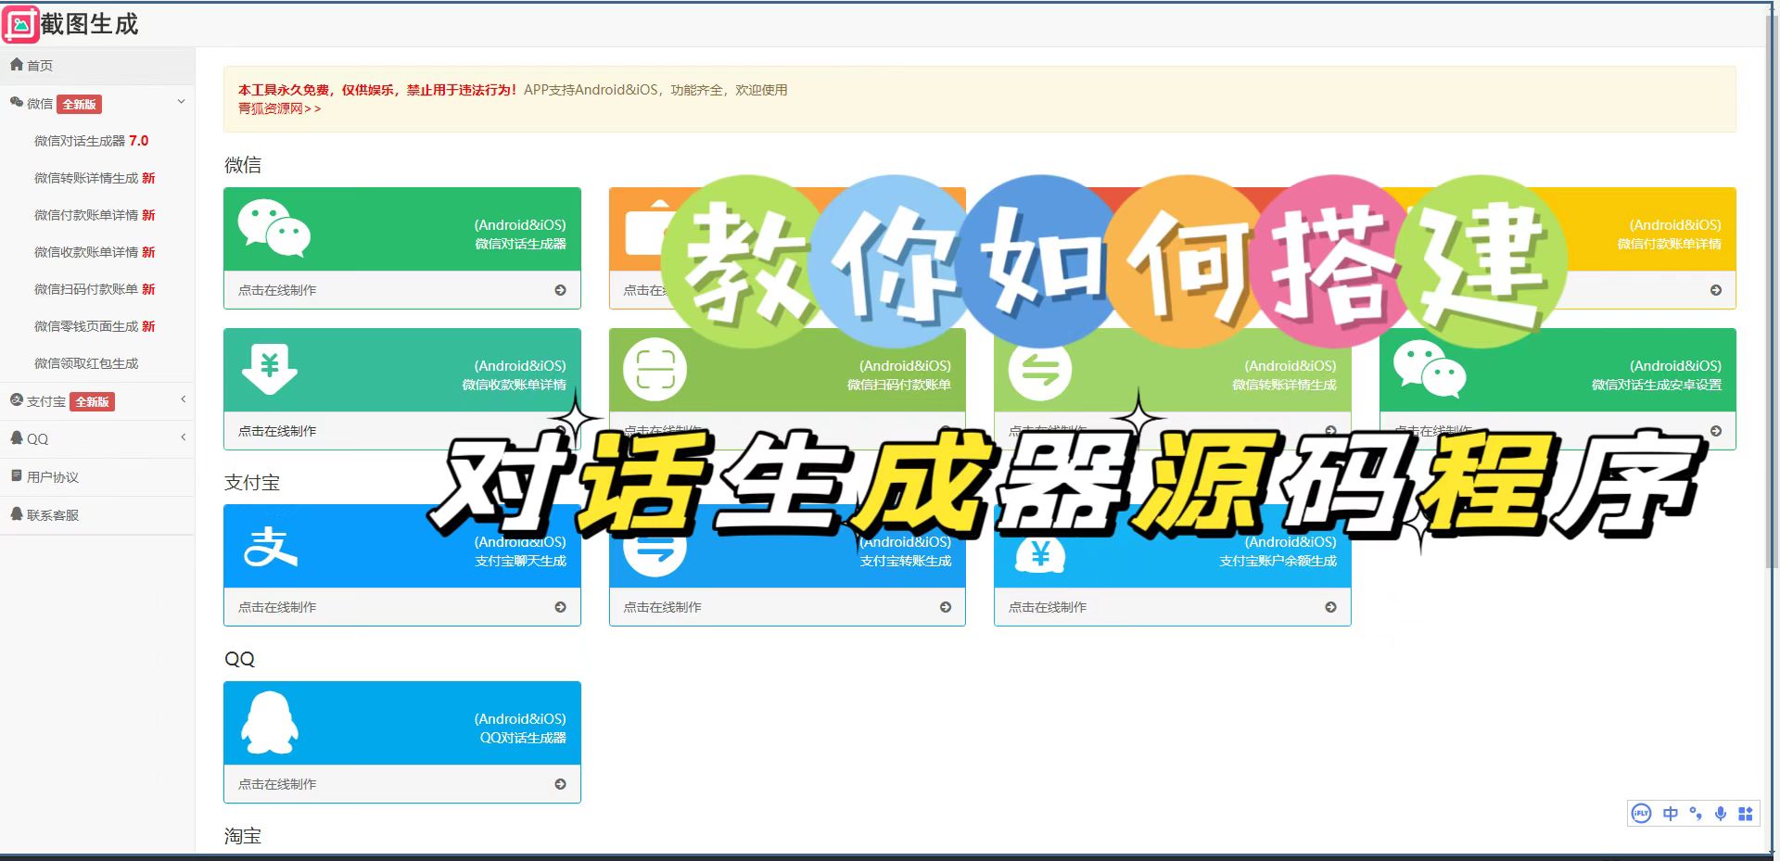The image size is (1780, 861).
Task: Open the 青狐资源网>> link
Action: tap(279, 108)
